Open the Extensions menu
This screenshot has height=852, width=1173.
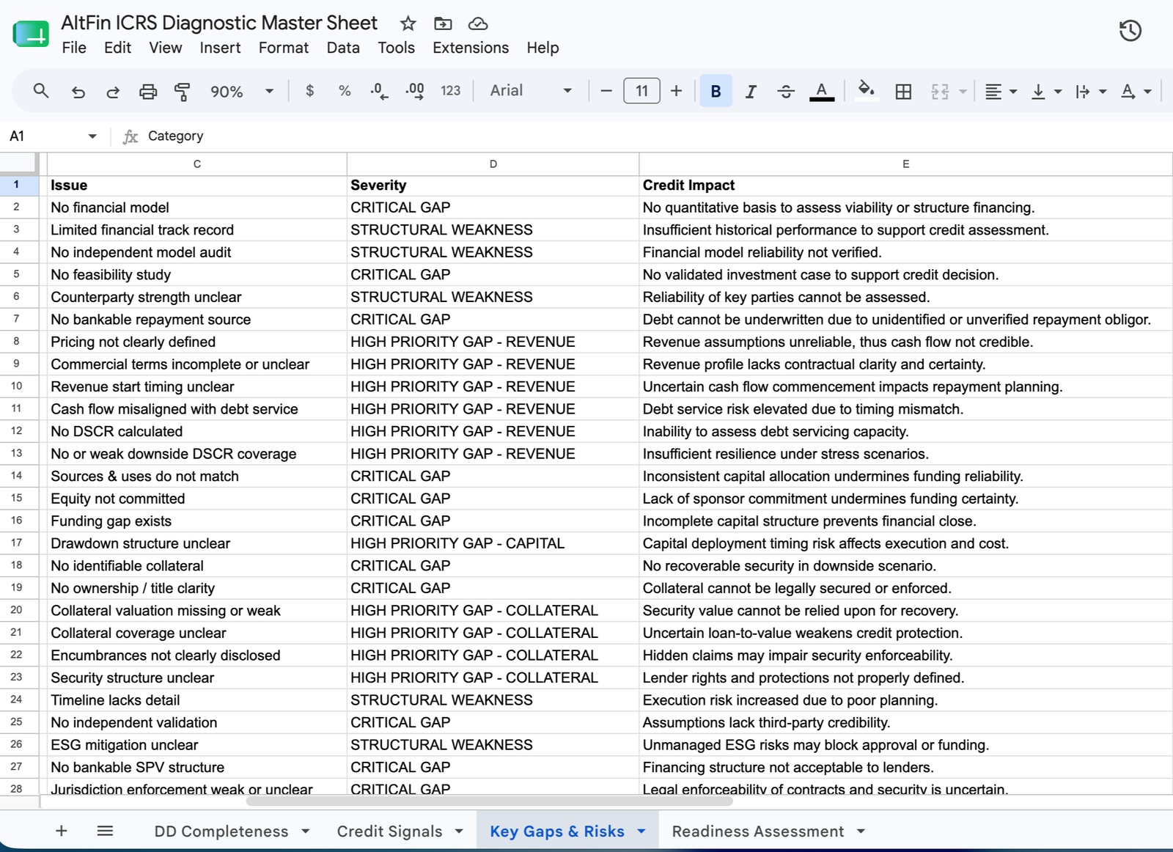(471, 48)
